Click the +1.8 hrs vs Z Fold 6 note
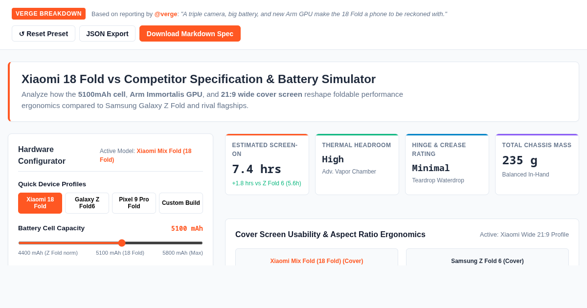 click(x=267, y=183)
